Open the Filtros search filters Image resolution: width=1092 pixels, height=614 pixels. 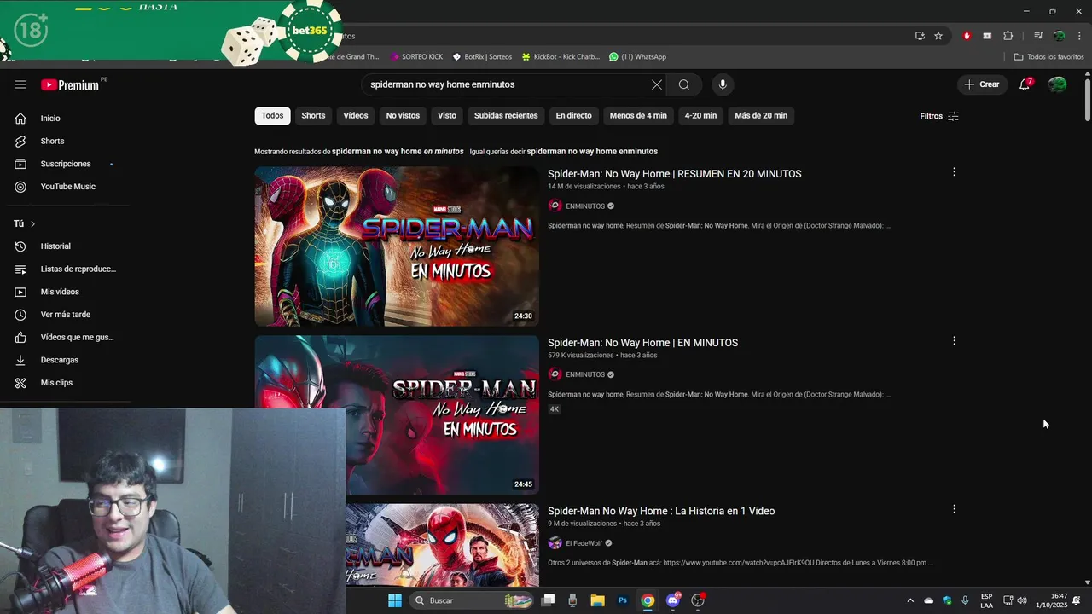939,116
